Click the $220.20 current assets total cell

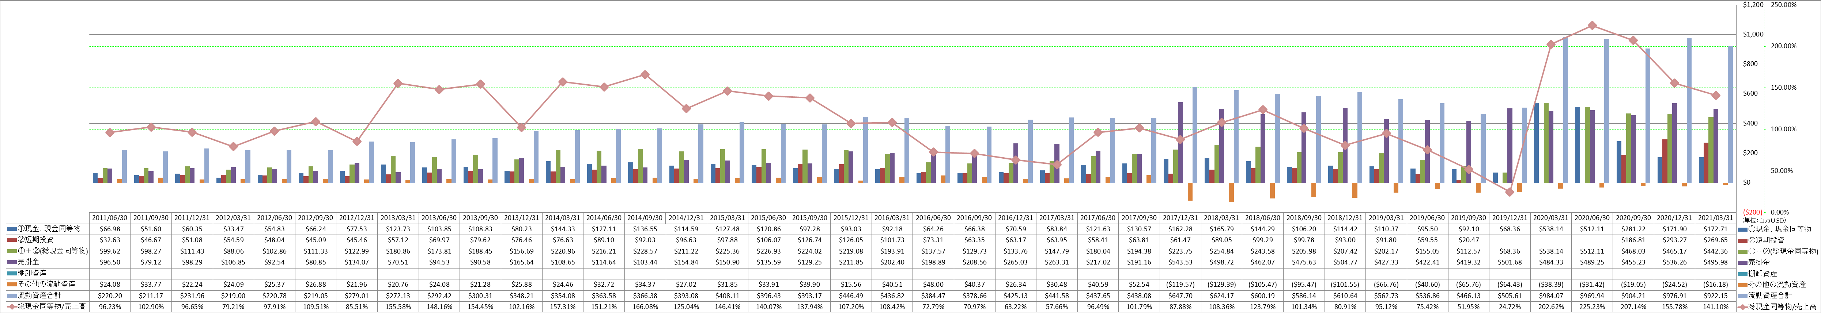pyautogui.click(x=110, y=295)
